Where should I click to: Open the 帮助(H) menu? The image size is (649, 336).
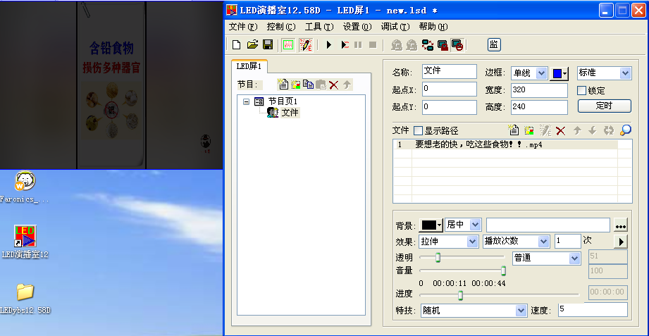tap(433, 27)
